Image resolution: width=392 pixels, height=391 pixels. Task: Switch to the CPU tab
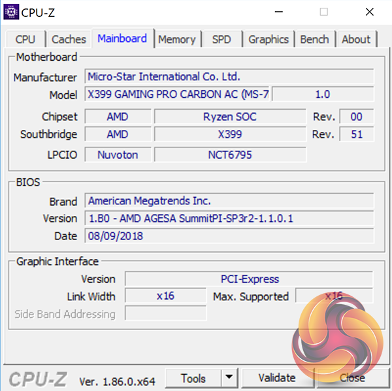tap(25, 39)
